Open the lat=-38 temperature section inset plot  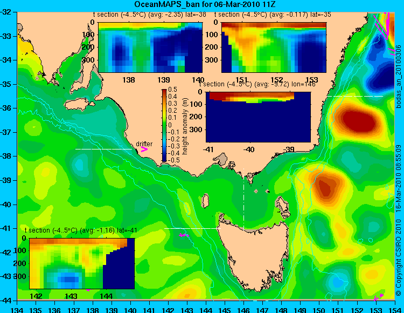pyautogui.click(x=150, y=47)
